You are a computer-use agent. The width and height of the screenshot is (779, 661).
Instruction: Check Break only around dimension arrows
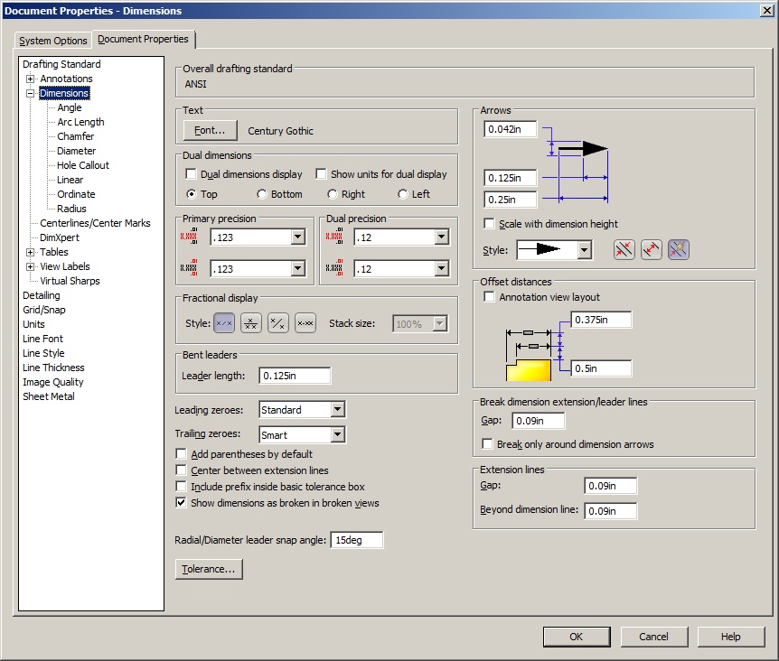point(487,444)
